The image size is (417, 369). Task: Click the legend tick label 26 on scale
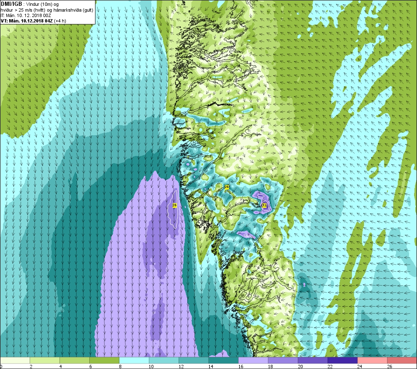(389, 367)
